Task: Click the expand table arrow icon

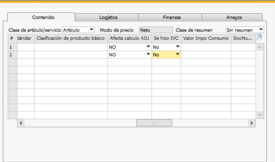Action: point(259,37)
